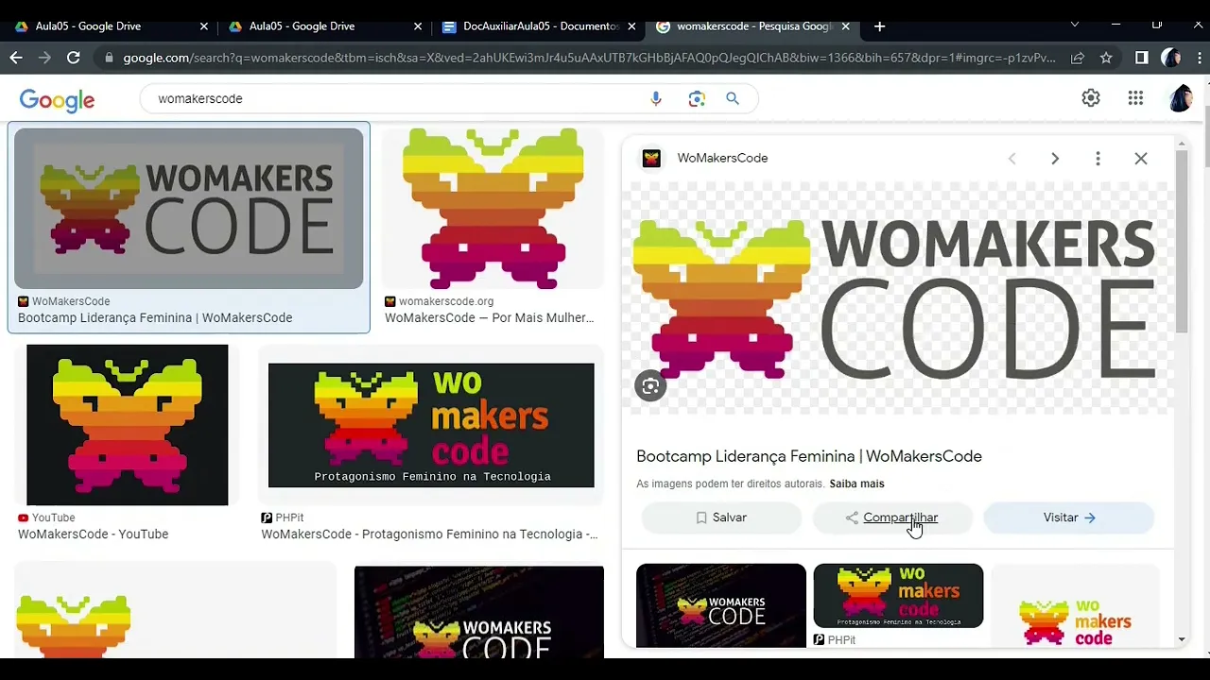
Task: View site information via the lock icon
Action: click(109, 58)
